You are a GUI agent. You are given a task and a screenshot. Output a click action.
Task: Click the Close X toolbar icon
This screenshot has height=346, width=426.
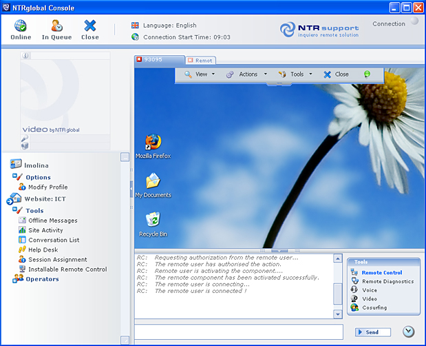pos(90,26)
